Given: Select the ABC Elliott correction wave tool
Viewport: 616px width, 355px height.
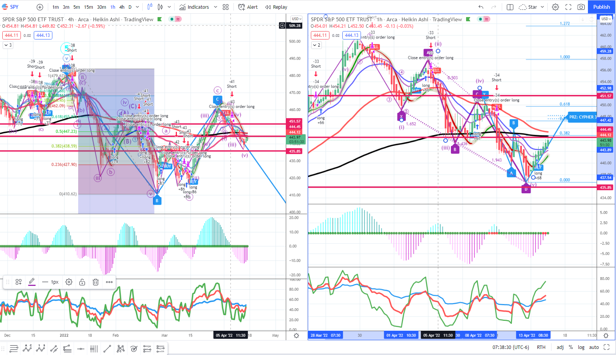Looking at the screenshot, I should (27, 348).
